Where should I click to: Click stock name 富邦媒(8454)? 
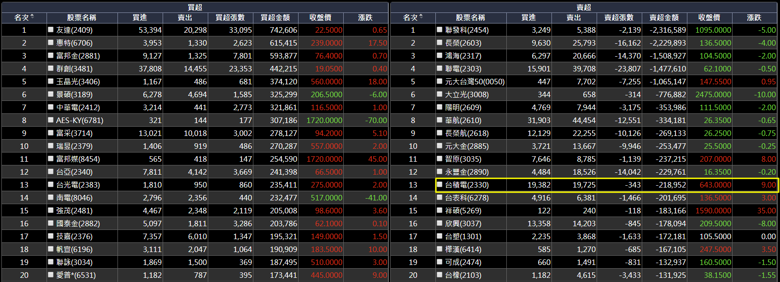tap(78, 159)
